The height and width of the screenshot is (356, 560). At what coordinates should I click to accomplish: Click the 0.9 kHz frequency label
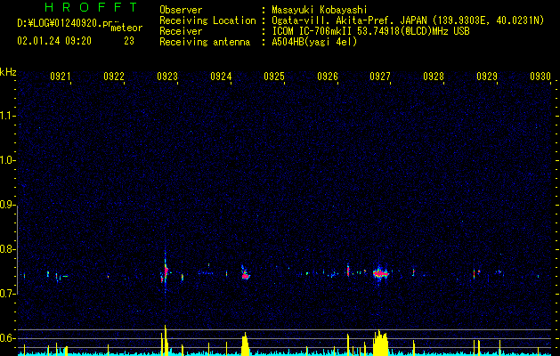click(x=7, y=205)
